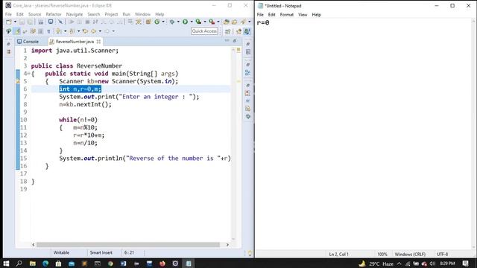Open the Windows Start menu
This screenshot has height=268, width=477.
tap(6, 264)
